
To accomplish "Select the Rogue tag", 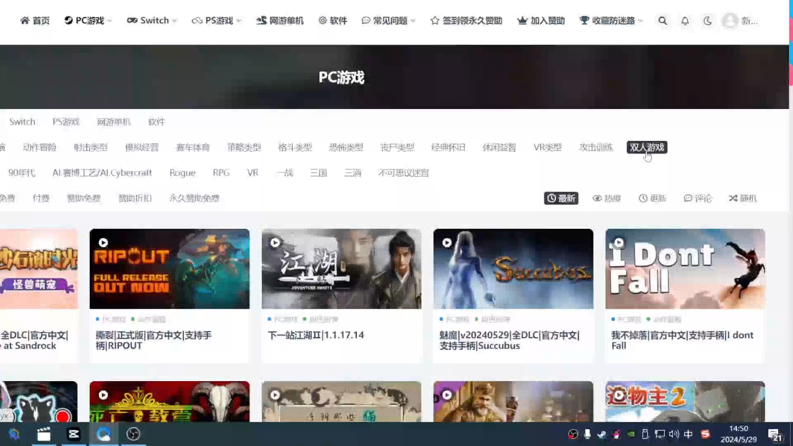I will pos(183,173).
